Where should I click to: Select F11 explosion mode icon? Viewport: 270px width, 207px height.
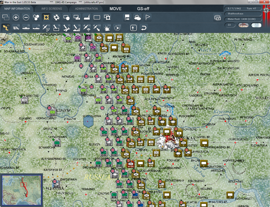coord(107,28)
